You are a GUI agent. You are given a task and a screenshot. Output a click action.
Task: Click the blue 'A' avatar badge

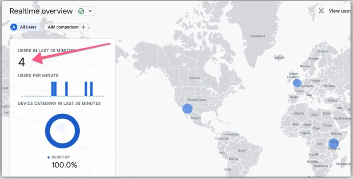[x=14, y=27]
